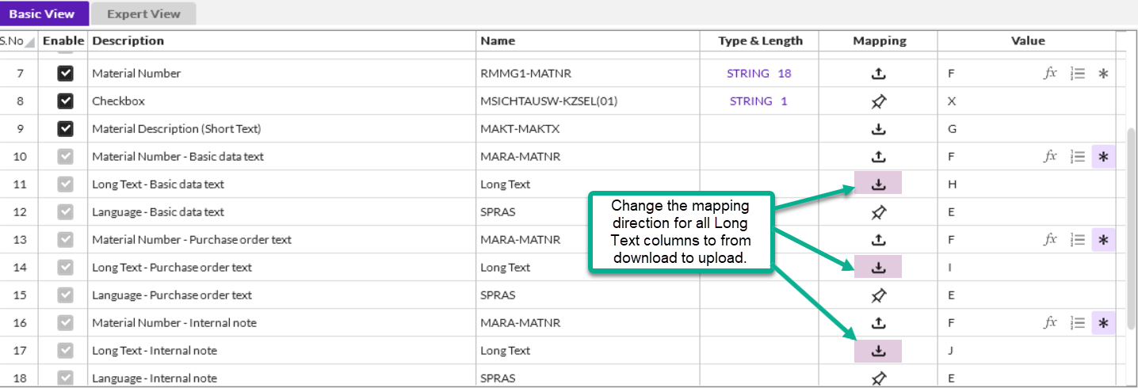
Task: Click the Description column header
Action: tap(128, 40)
